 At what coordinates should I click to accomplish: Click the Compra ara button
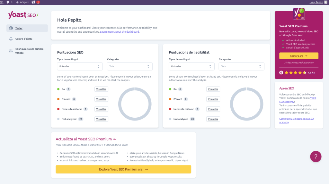pyautogui.click(x=299, y=56)
